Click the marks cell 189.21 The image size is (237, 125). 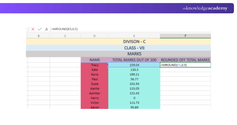tap(134, 74)
